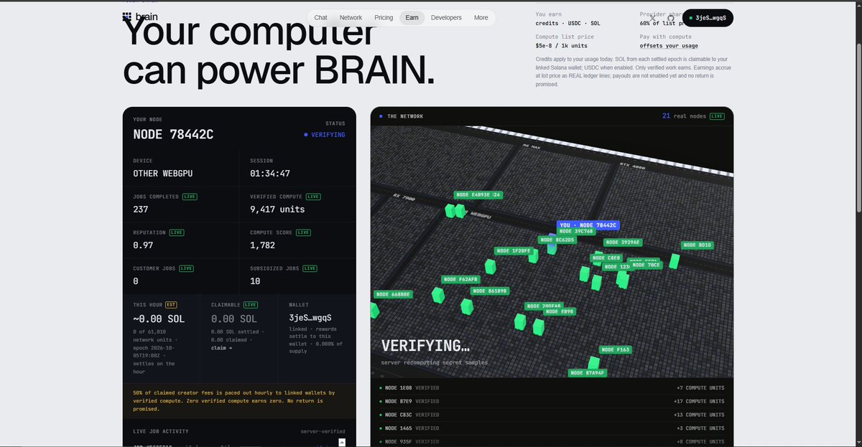The width and height of the screenshot is (862, 447).
Task: Click the 'OTHER WEBGPU' device value
Action: [162, 174]
